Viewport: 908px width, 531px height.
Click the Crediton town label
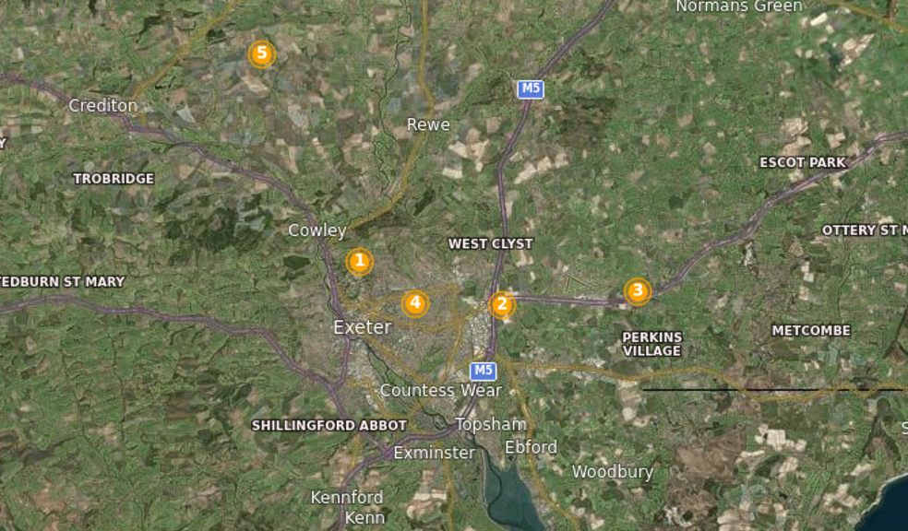103,105
